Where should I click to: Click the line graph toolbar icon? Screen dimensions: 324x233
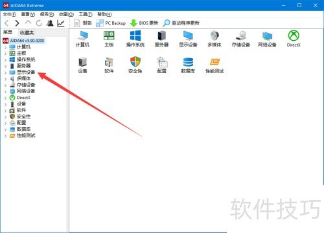pos(61,23)
